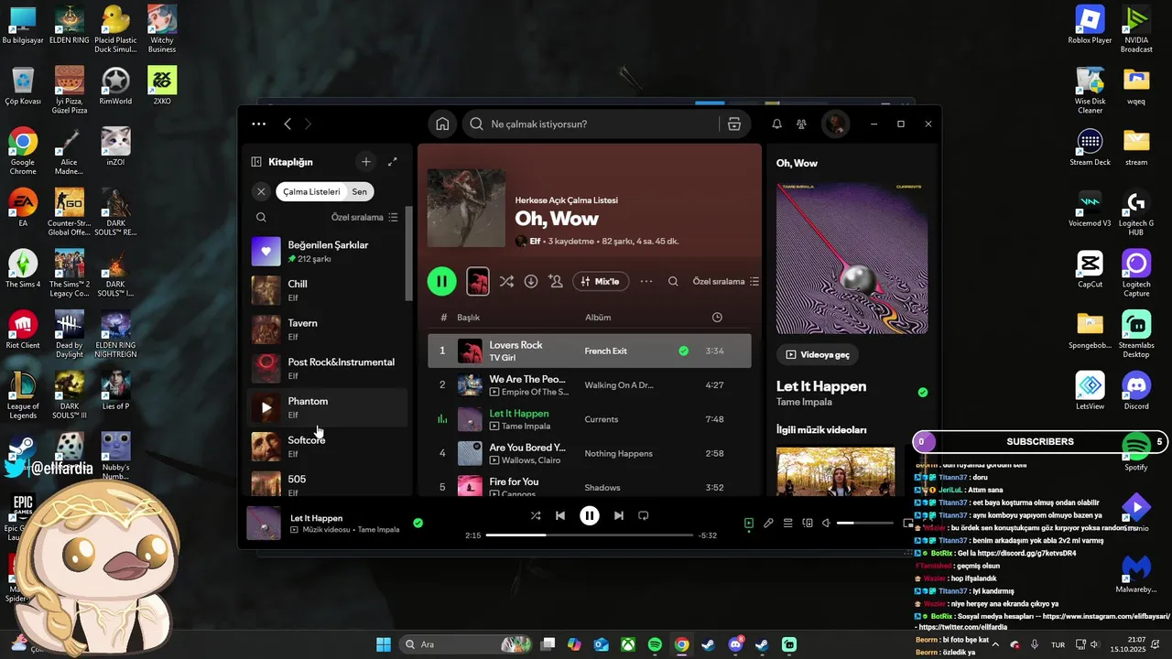Open the TV Girl artist link
Image resolution: width=1172 pixels, height=659 pixels.
point(503,357)
